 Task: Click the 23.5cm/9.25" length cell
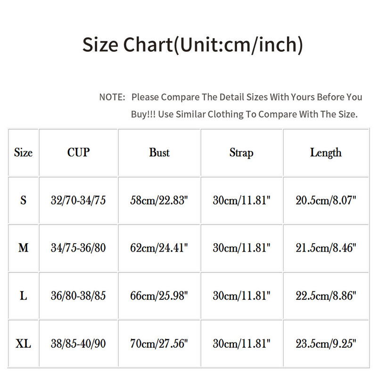click(326, 344)
